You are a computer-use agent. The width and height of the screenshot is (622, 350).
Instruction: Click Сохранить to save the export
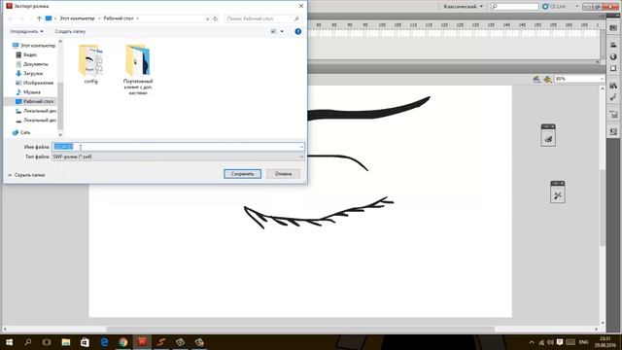(x=242, y=174)
